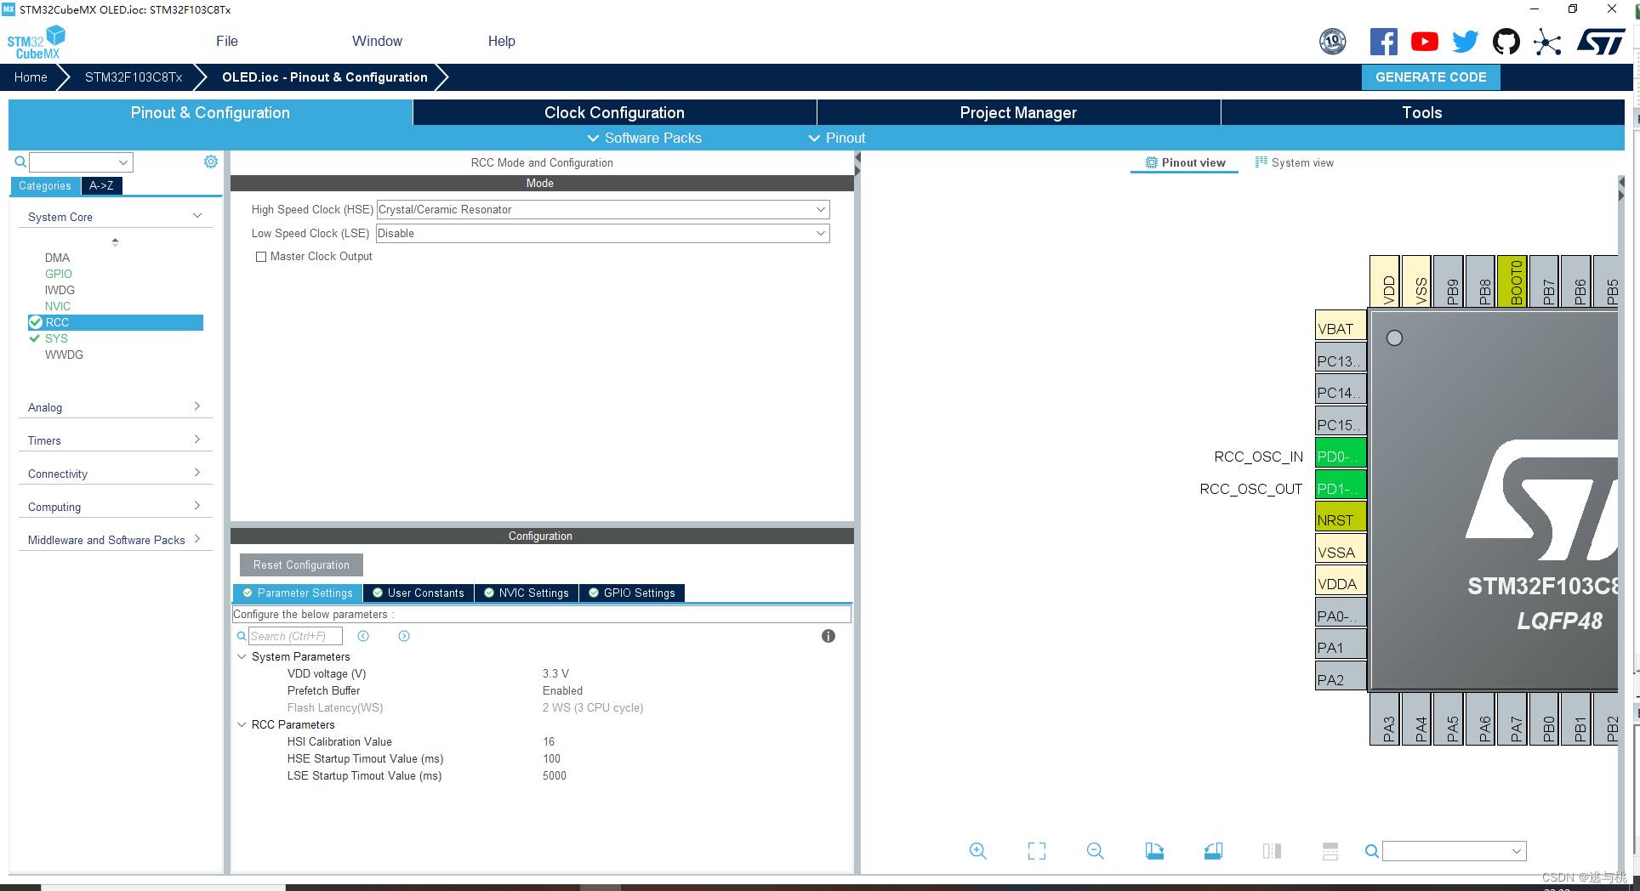The image size is (1640, 891).
Task: Click the STM32F103C8Tx breadcrumb
Action: (134, 77)
